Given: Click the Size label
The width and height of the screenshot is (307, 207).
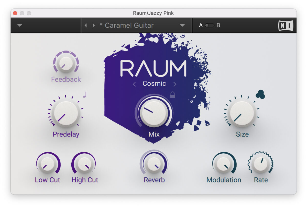Looking at the screenshot, I should (242, 134).
